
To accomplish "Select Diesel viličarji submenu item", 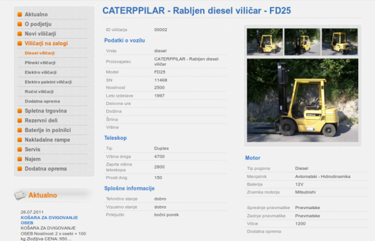I will 40,53.
